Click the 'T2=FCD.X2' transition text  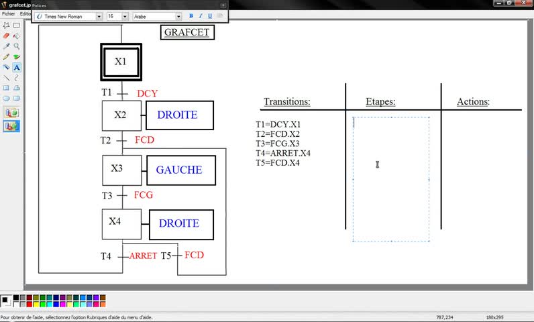tap(278, 133)
